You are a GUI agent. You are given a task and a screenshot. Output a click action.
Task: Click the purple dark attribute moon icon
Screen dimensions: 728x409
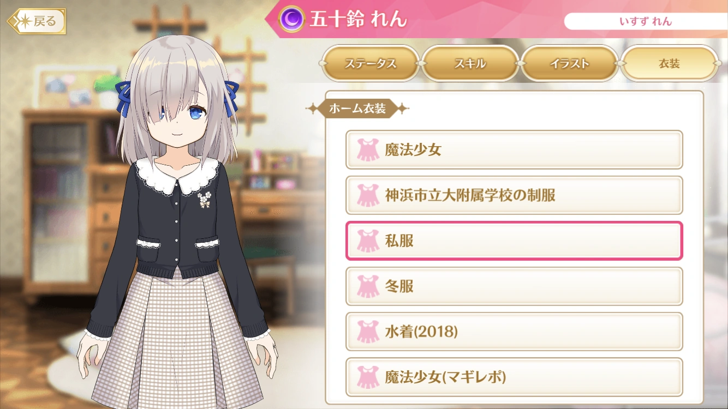pos(292,19)
